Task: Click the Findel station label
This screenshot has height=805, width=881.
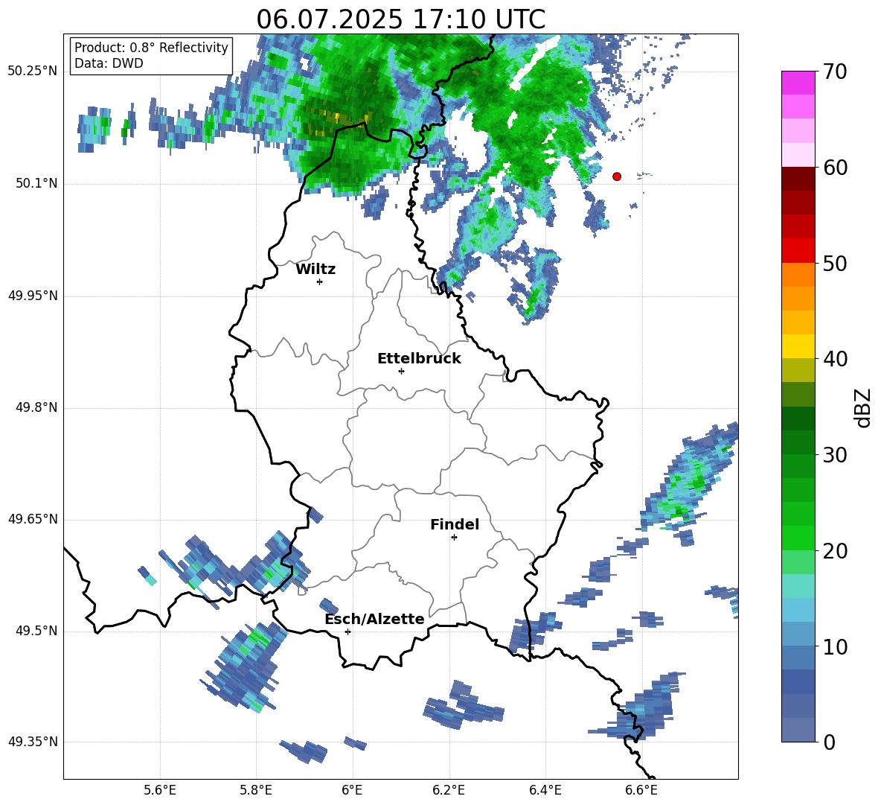Action: [455, 524]
